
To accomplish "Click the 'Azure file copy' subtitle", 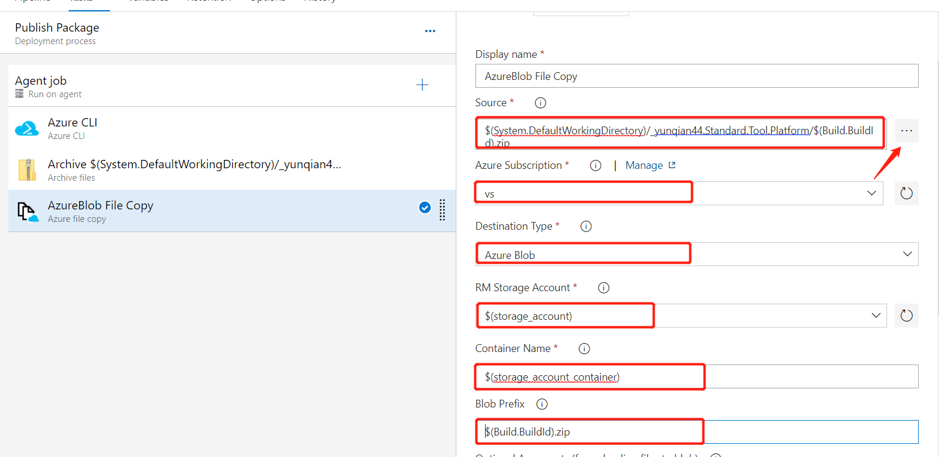I will tap(77, 219).
